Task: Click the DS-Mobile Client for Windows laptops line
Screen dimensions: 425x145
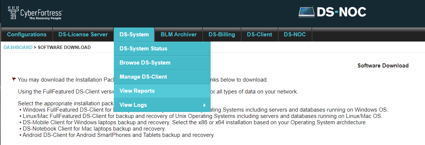Action: point(193,122)
